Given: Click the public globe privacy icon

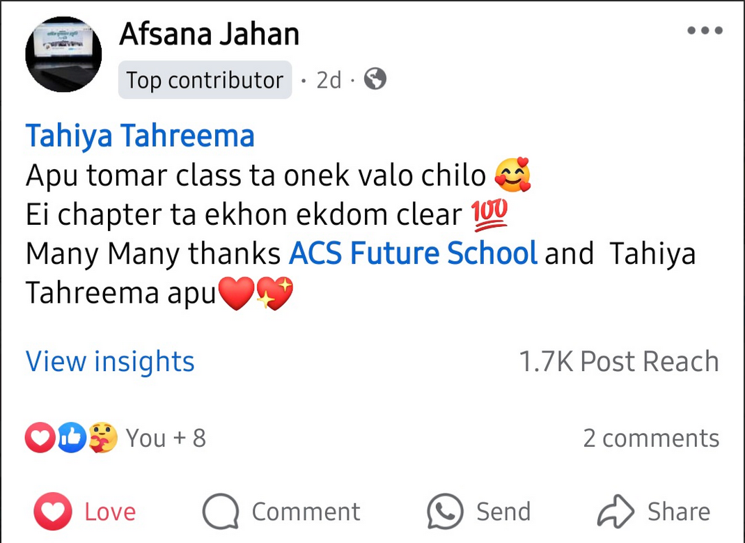Looking at the screenshot, I should [375, 79].
